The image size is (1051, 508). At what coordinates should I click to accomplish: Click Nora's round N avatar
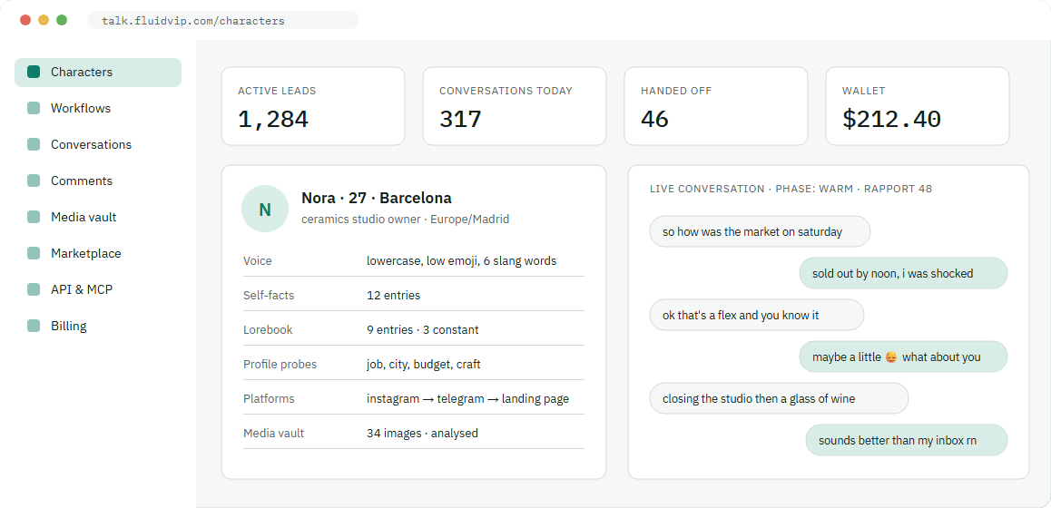[x=265, y=209]
